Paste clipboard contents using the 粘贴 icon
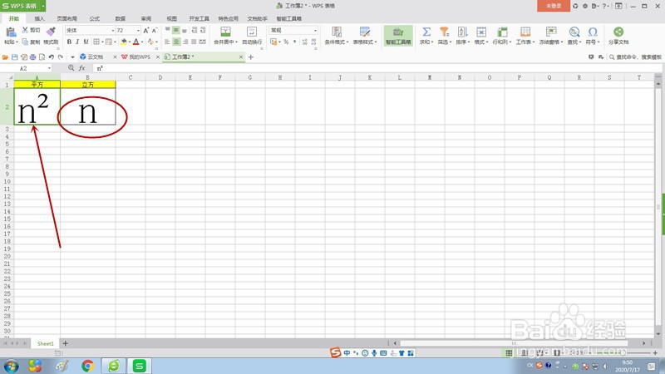The height and width of the screenshot is (374, 665). coord(11,32)
